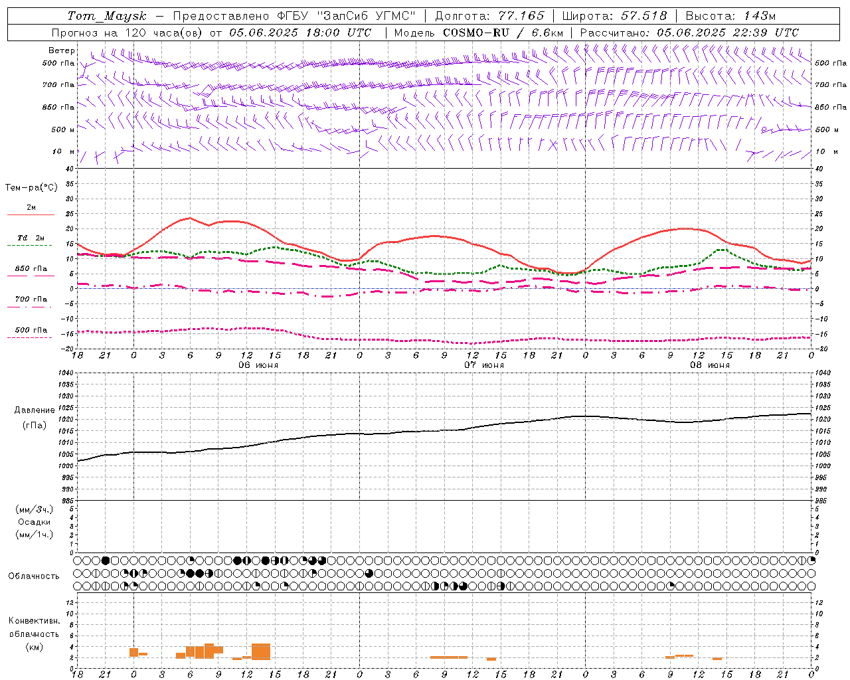This screenshot has width=850, height=680.
Task: Click the Долгота: 77.165 longitude value
Action: point(489,16)
